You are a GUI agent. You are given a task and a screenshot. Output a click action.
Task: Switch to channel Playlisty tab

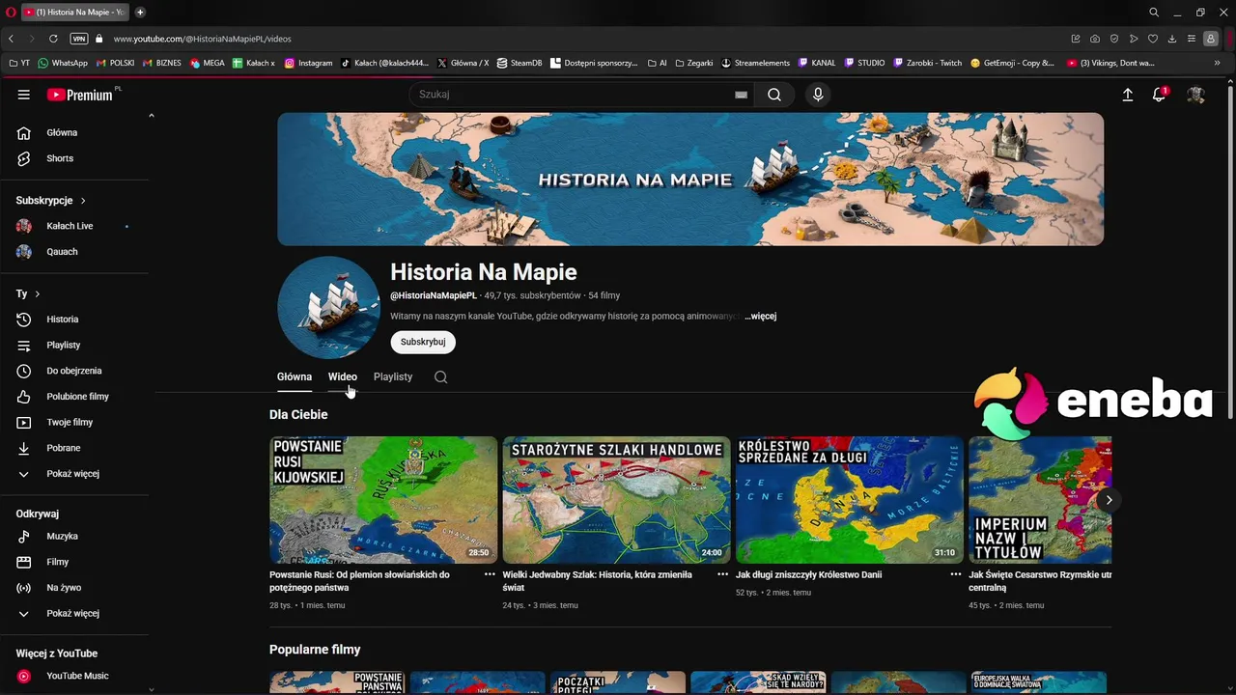point(393,377)
